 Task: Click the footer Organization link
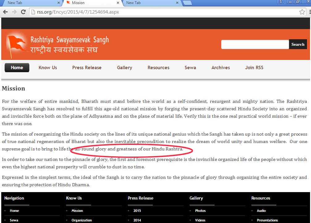(82, 220)
